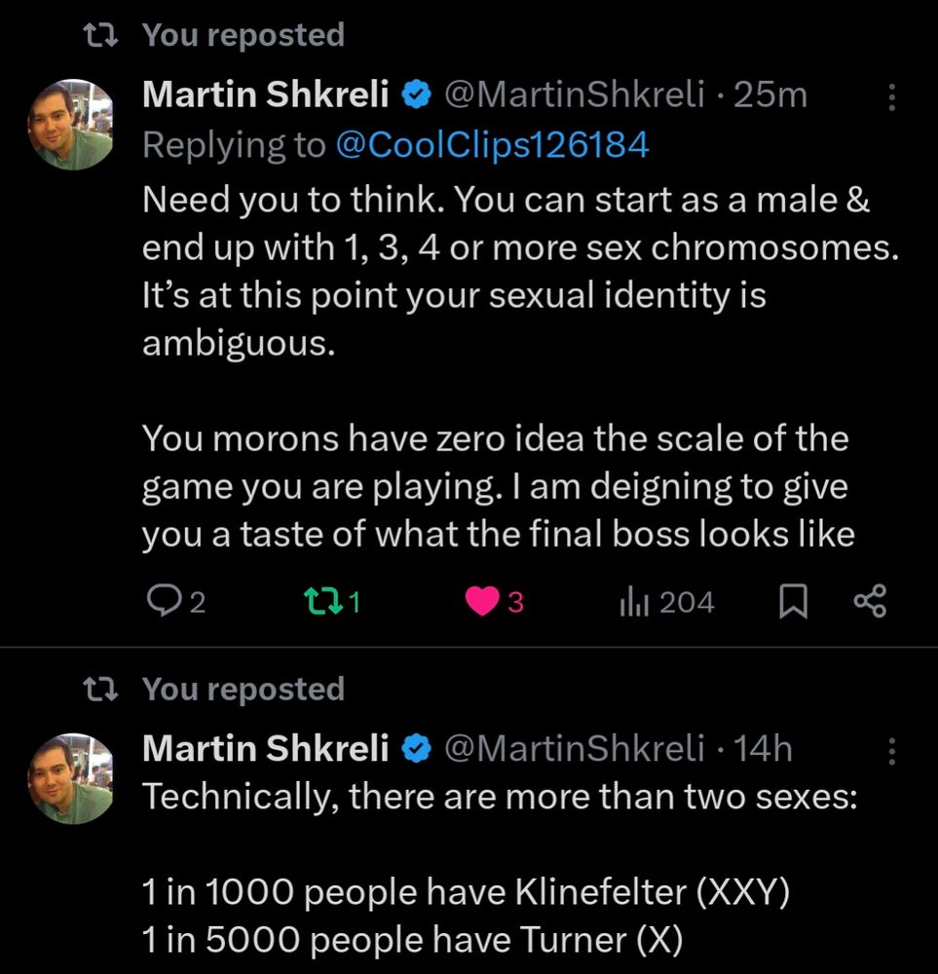Tap the top "You reposted" label
Screen dimensions: 938x974
[244, 35]
